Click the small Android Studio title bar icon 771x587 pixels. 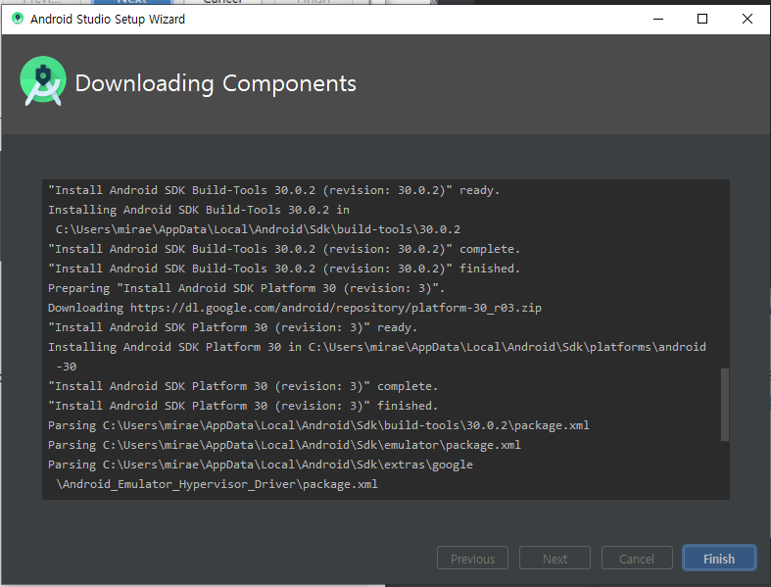pos(18,19)
